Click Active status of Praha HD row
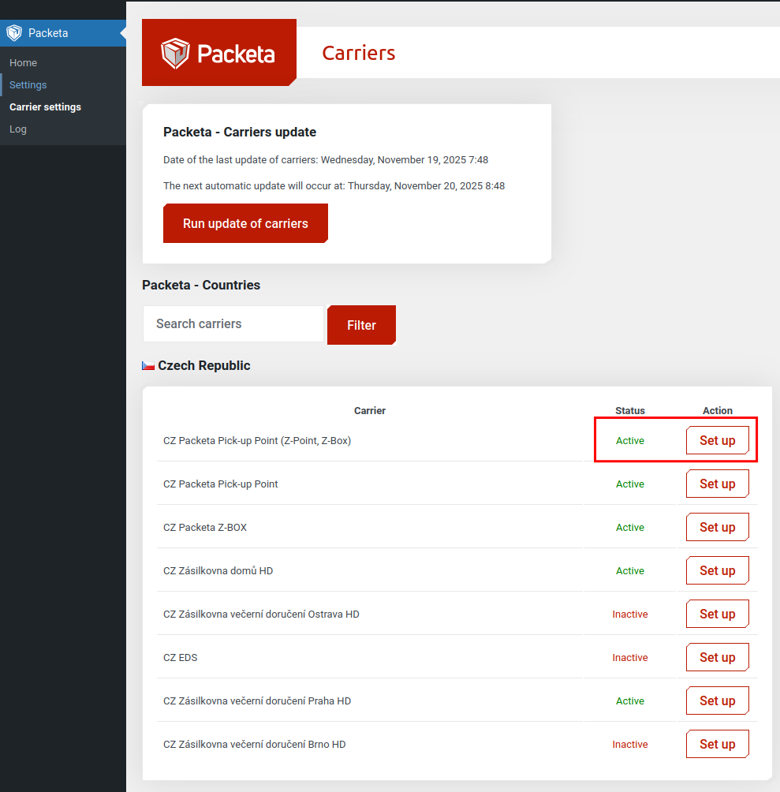Viewport: 780px width, 792px height. pyautogui.click(x=630, y=701)
